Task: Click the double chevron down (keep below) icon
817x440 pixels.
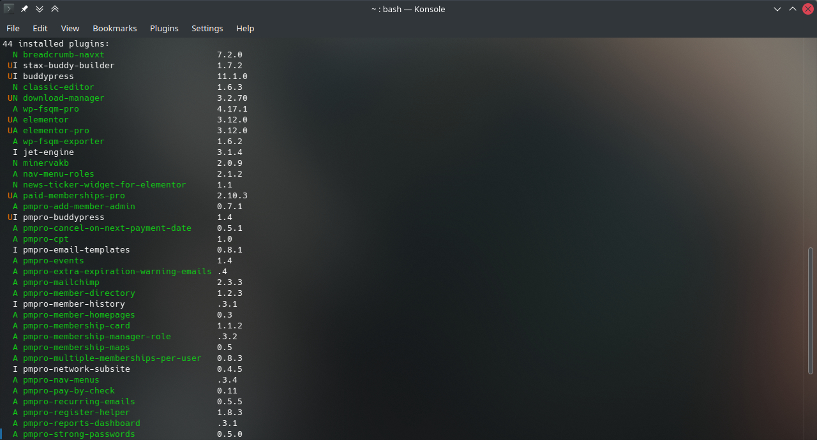Action: [x=40, y=9]
